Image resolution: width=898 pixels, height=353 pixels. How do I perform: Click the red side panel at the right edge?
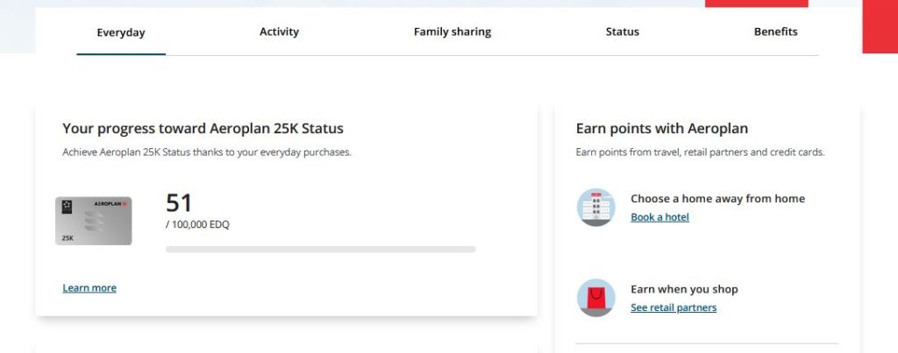(x=880, y=26)
